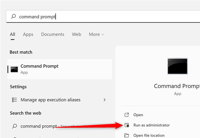Click the shield icon for Run as administrator
Viewport: 200px width, 138px height.
[x=126, y=125]
